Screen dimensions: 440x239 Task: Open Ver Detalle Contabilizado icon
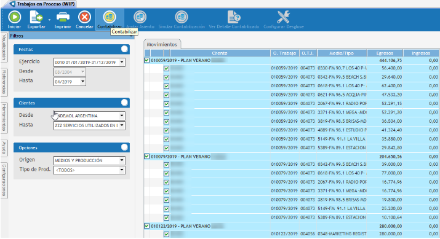tap(234, 17)
